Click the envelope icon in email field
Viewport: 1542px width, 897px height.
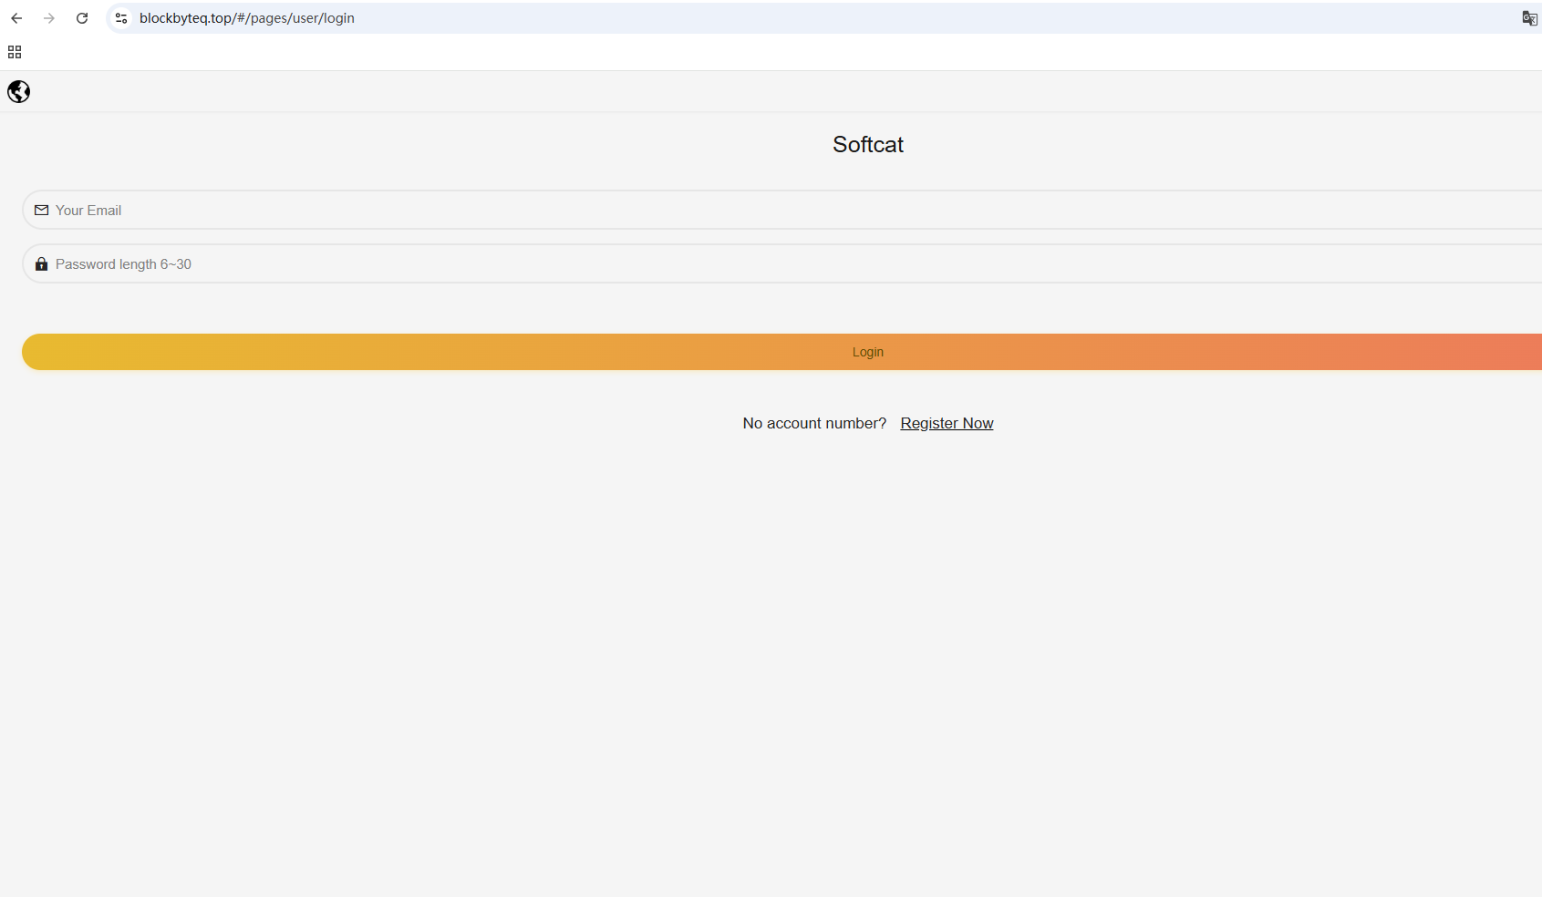(x=41, y=211)
